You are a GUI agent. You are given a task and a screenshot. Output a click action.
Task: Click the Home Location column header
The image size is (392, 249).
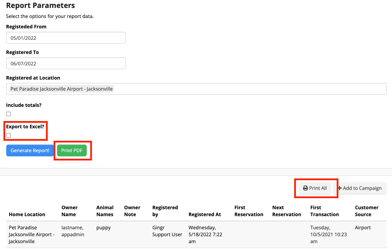27,214
